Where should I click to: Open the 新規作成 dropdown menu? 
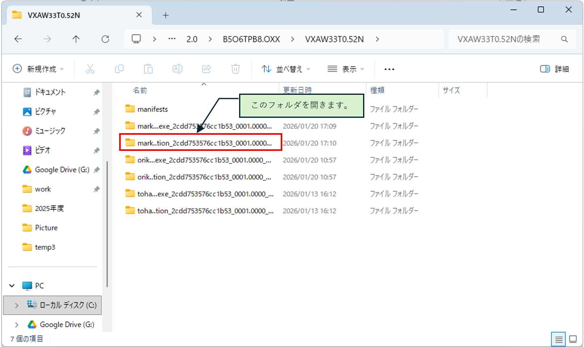click(38, 69)
